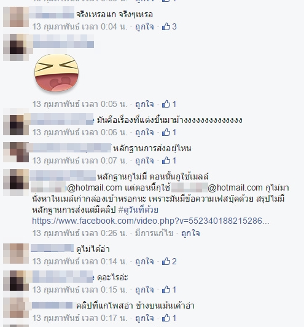Click thumbs-up icon on 0:17 comment
The image size is (304, 327).
166,318
